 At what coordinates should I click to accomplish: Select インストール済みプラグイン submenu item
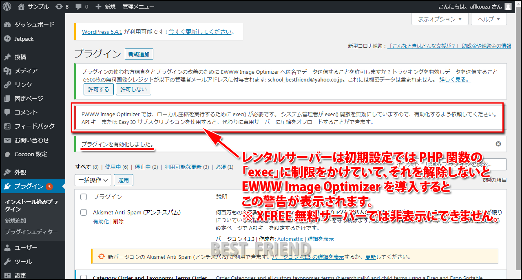pyautogui.click(x=31, y=205)
